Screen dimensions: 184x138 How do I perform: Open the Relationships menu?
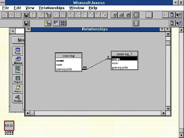pos(52,8)
